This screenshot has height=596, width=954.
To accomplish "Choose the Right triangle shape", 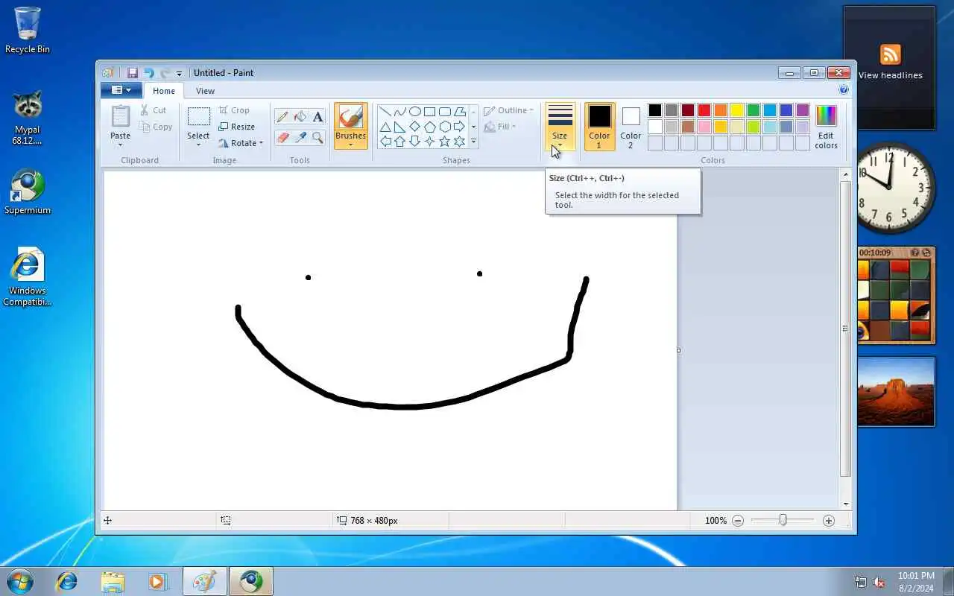I will (x=400, y=127).
